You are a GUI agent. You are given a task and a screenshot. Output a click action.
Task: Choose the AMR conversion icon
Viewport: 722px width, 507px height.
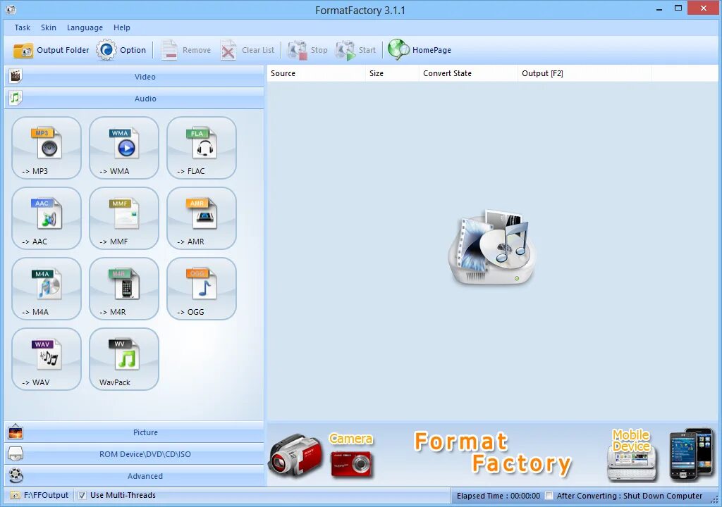[202, 218]
